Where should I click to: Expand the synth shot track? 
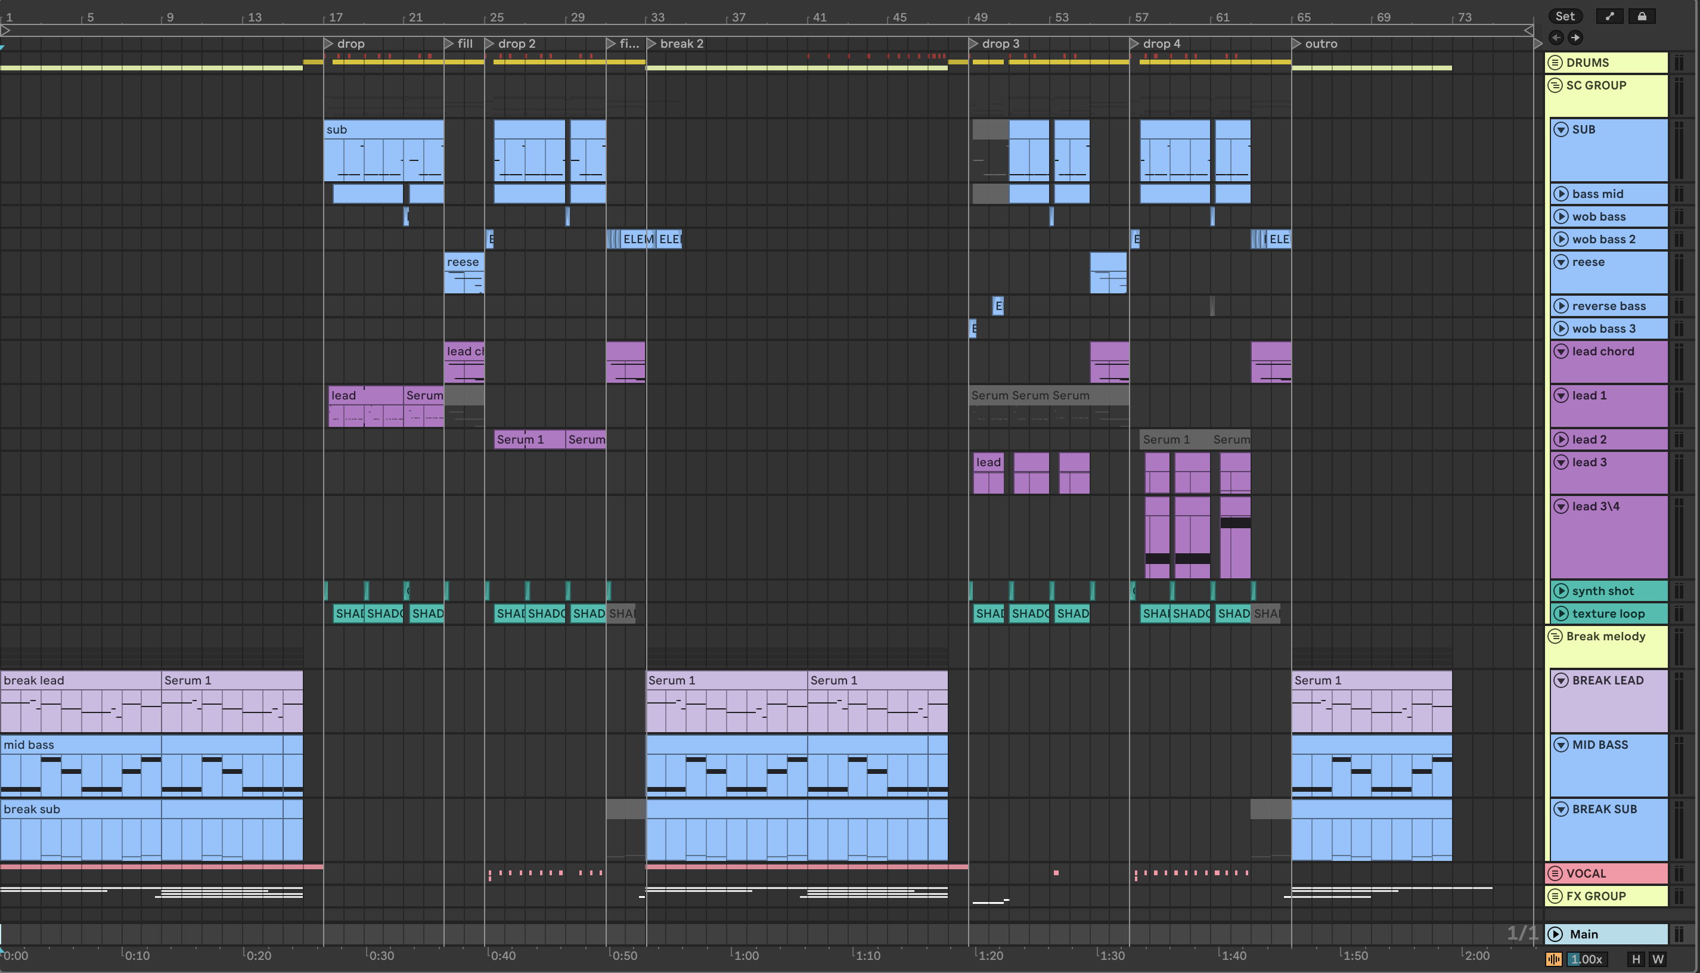(x=1561, y=591)
